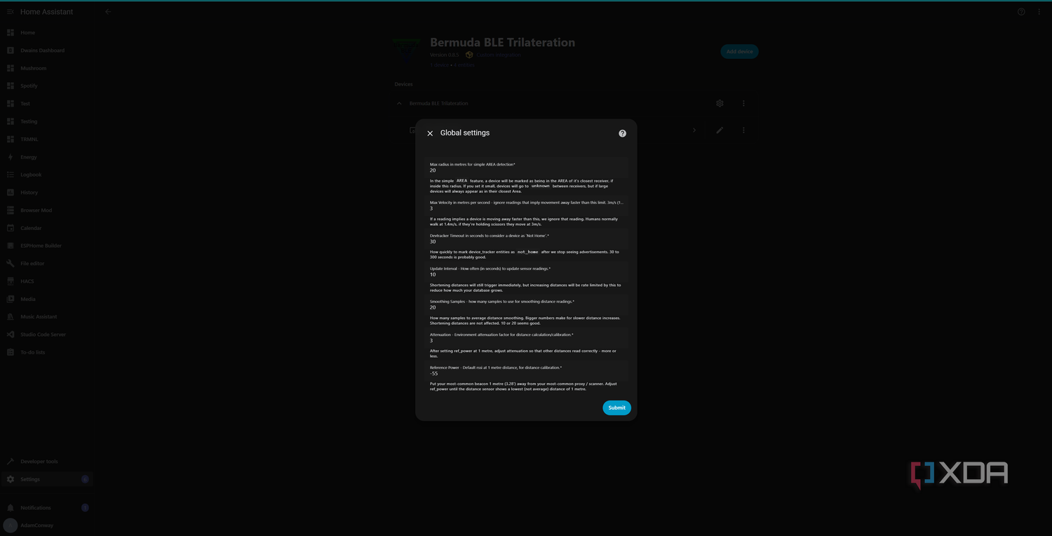The height and width of the screenshot is (536, 1052).
Task: Edit the Reference Power field showing -55
Action: point(527,370)
